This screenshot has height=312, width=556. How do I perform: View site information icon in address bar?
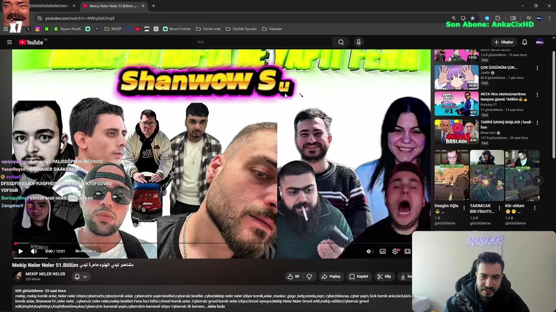pos(40,18)
